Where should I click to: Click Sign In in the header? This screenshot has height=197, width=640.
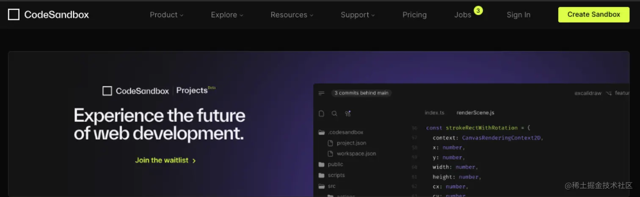click(519, 15)
